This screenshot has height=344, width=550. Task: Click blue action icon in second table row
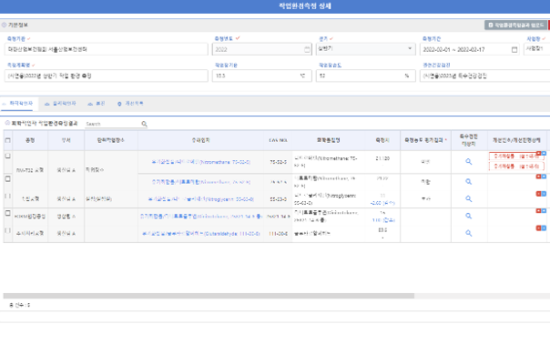544,177
